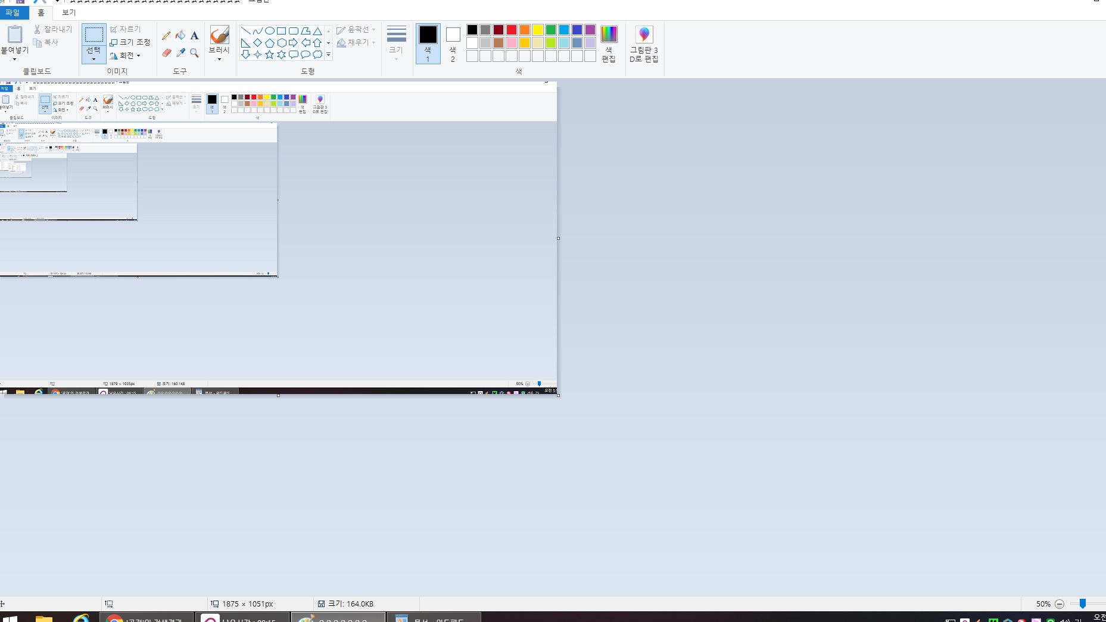The height and width of the screenshot is (622, 1106).
Task: Choose the Right arrow shape
Action: coord(293,43)
